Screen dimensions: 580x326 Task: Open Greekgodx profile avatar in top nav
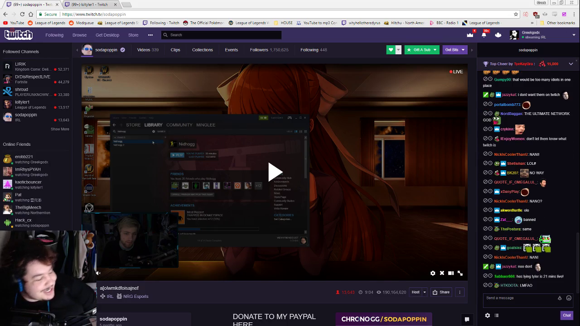tap(514, 35)
